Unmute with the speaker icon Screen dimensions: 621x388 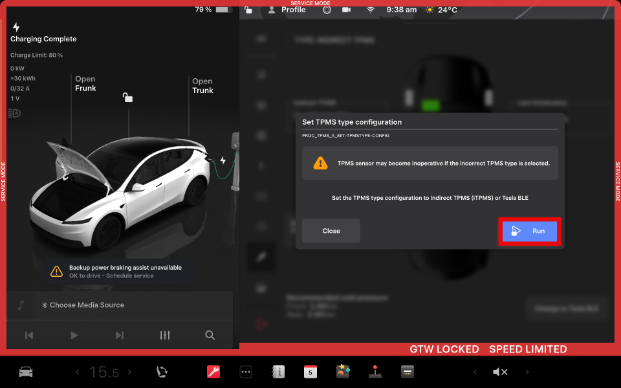pyautogui.click(x=500, y=372)
